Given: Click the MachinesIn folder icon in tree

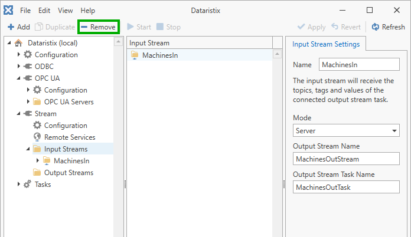Looking at the screenshot, I should tap(47, 160).
